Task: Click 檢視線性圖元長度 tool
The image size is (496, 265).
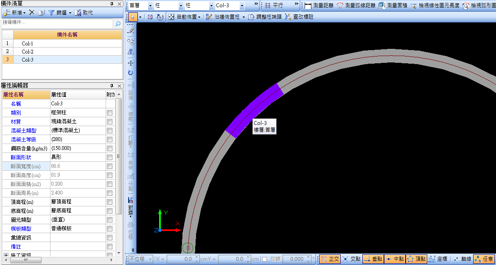Action: [434, 6]
